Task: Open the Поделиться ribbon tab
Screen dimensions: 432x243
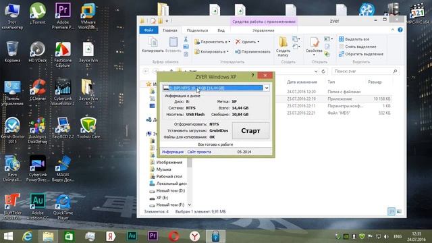Action: click(197, 30)
